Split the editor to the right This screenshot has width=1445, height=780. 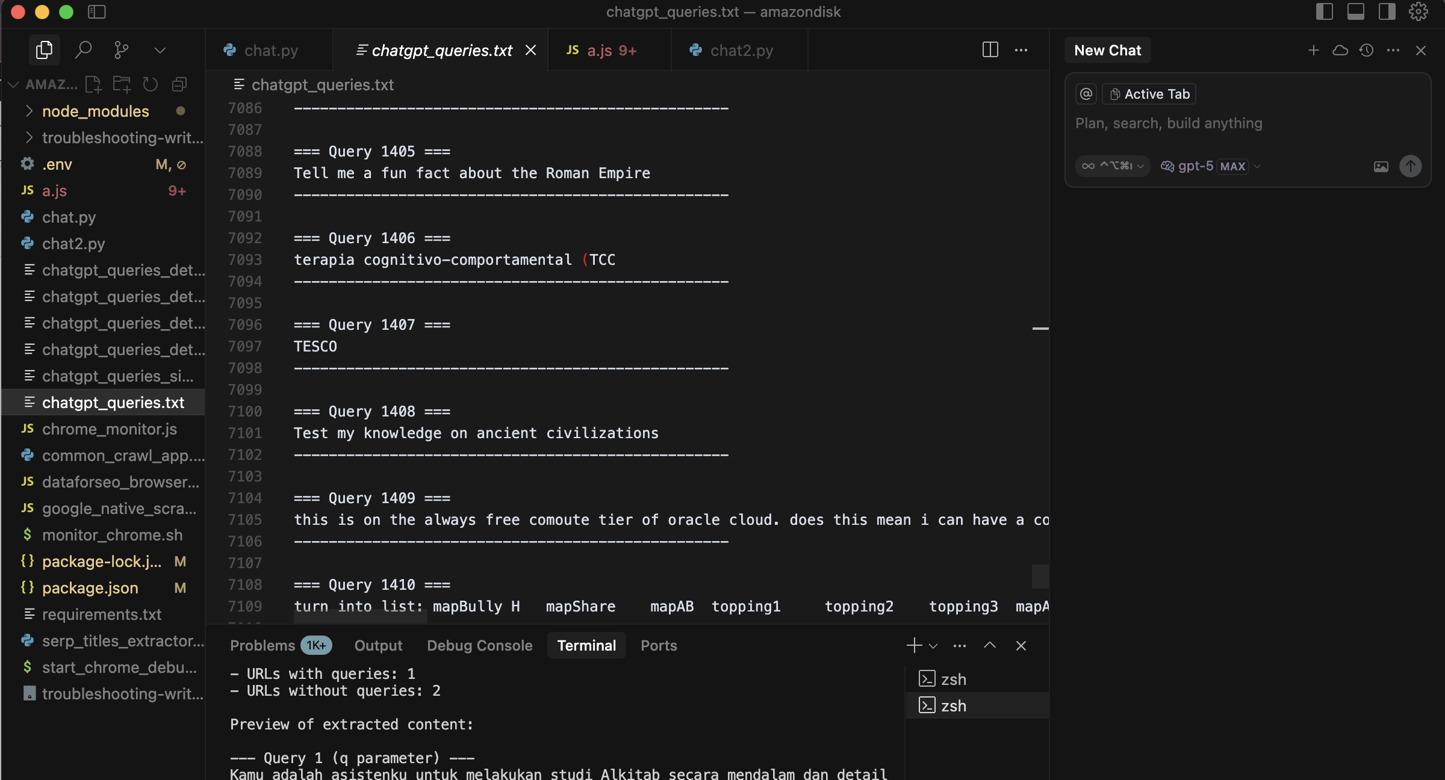tap(990, 50)
